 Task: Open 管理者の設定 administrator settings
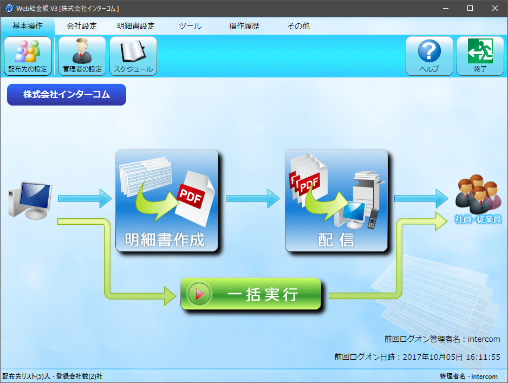point(82,56)
